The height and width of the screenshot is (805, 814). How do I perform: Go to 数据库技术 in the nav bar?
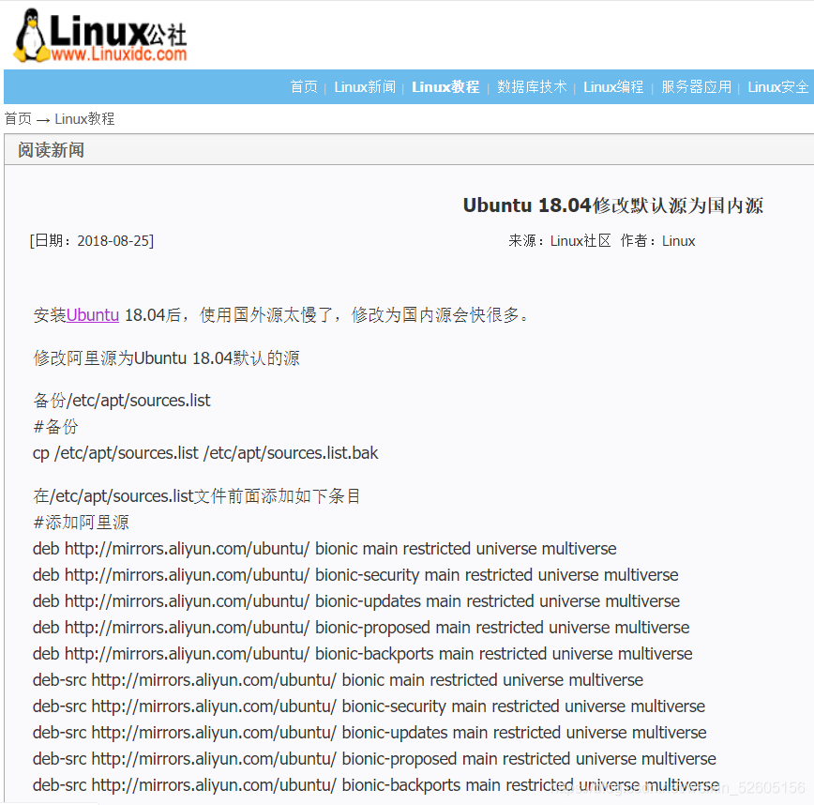click(x=532, y=86)
